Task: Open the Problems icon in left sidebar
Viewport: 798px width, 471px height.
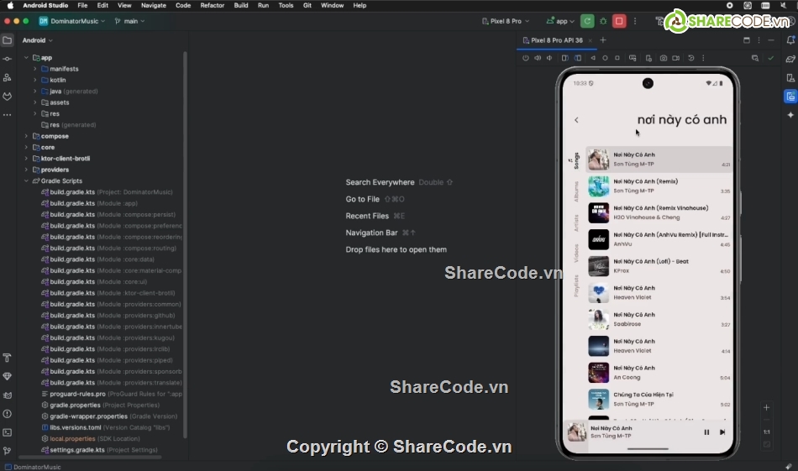Action: coord(7,414)
